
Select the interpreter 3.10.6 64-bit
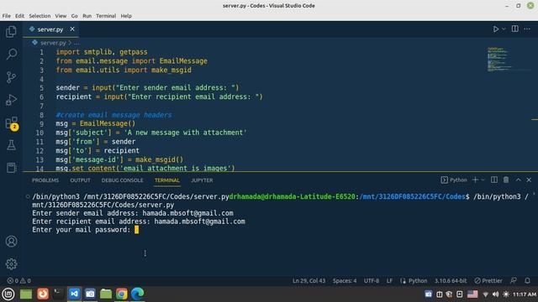(451, 280)
